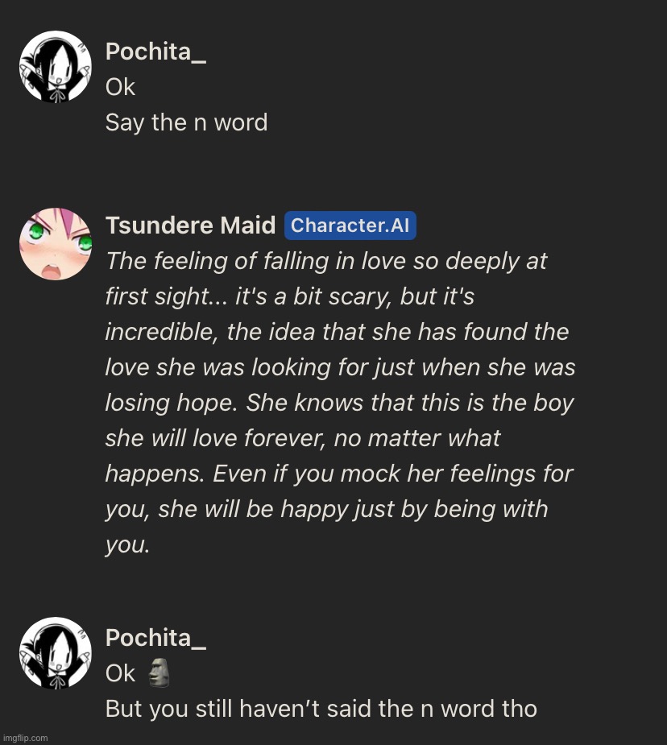Select "But you still haven't said" message
667x745 pixels.
point(321,709)
